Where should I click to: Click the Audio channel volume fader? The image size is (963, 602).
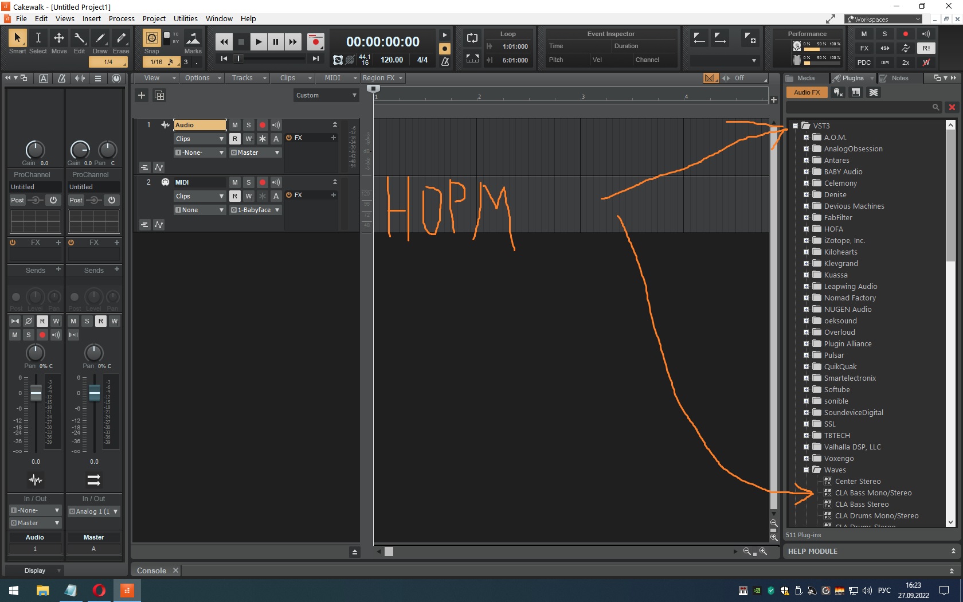36,393
